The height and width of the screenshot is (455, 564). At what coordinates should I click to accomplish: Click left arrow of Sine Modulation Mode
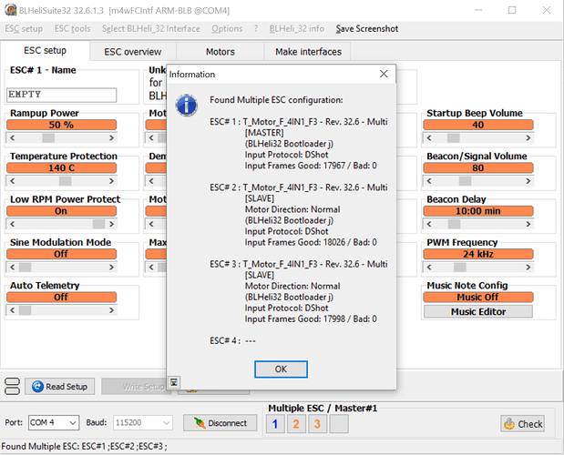point(13,268)
